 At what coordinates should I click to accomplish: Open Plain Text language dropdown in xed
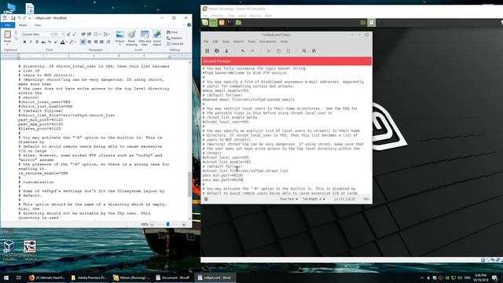288,199
